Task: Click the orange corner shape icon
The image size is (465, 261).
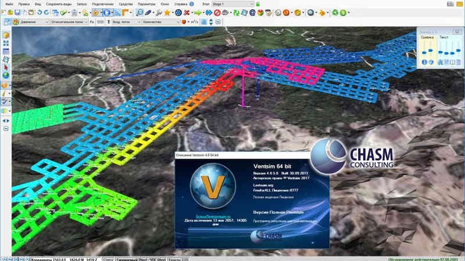Action: click(x=125, y=12)
